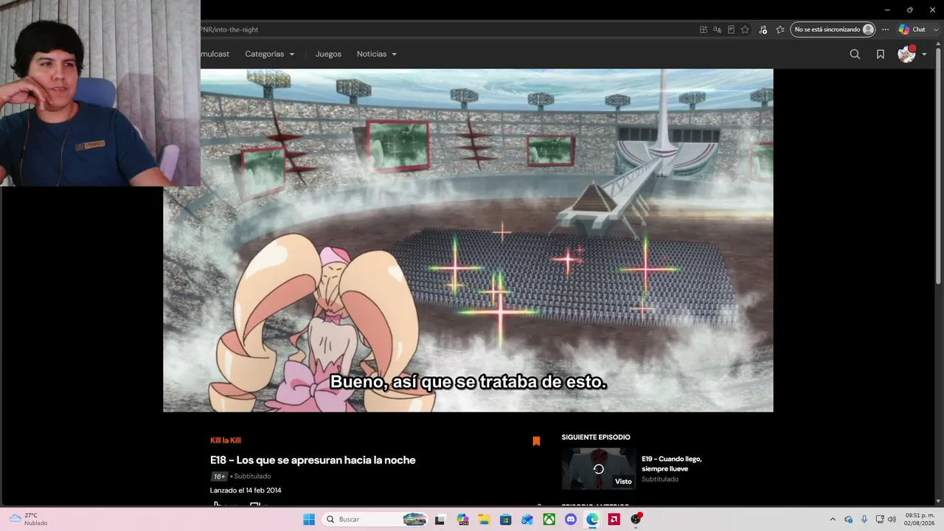This screenshot has width=944, height=531.
Task: Expand the profile account dropdown arrow
Action: point(924,55)
